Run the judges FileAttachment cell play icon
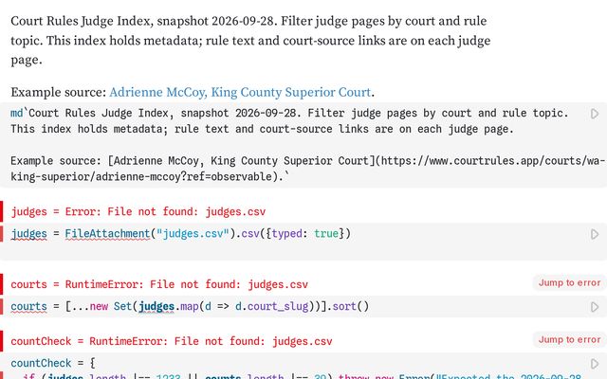 (595, 234)
